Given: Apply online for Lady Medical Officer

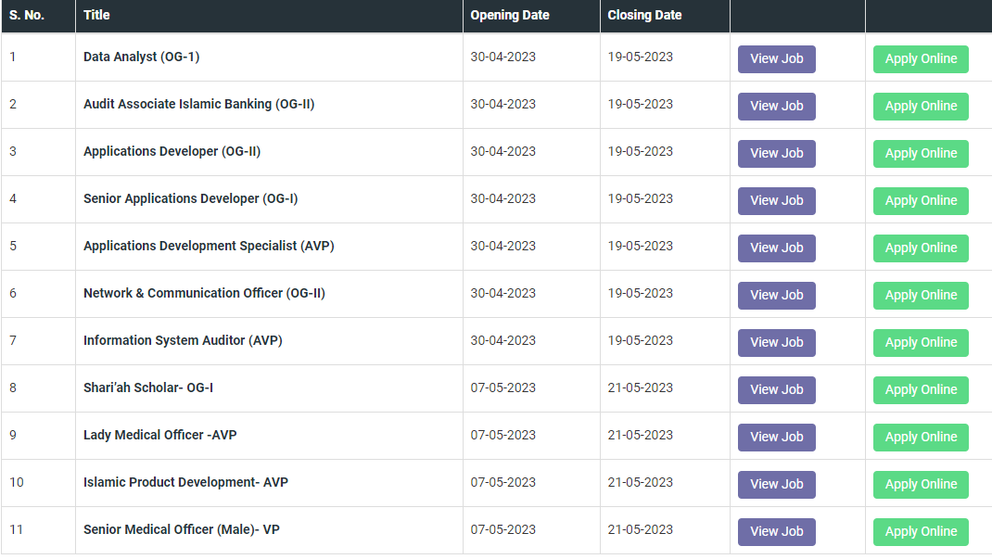Looking at the screenshot, I should tap(921, 437).
